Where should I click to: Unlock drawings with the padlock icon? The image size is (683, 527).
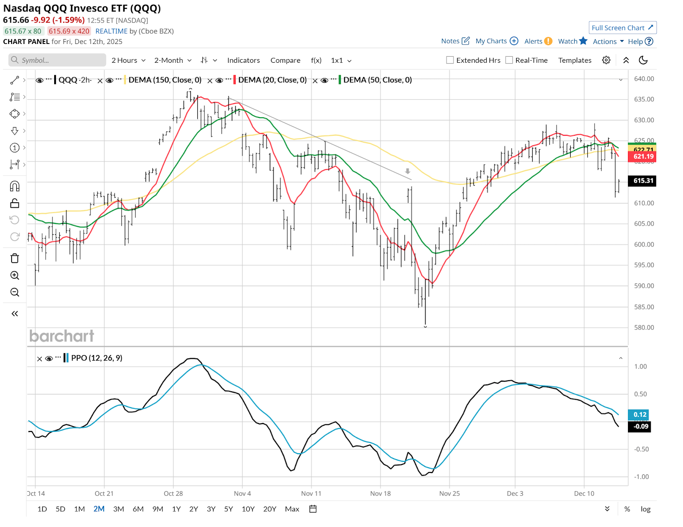point(15,203)
